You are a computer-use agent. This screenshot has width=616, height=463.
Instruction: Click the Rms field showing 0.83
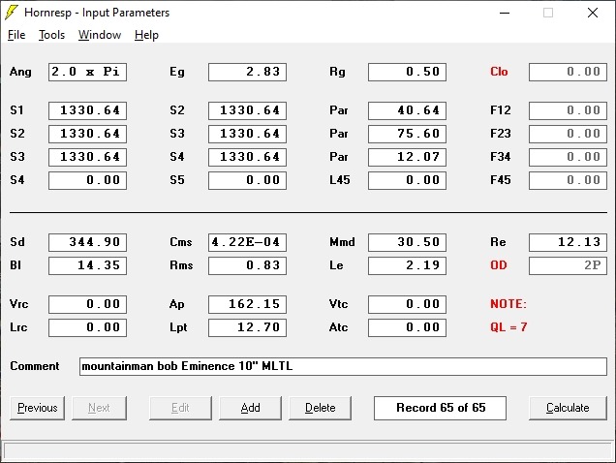click(248, 265)
